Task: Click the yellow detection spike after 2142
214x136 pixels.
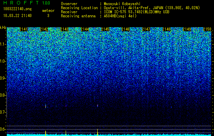Action: (x=46, y=133)
